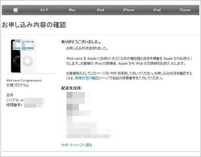Screen dimensions: 201x157
Task: Visit the iTunes navigation tab
Action: pos(185,10)
